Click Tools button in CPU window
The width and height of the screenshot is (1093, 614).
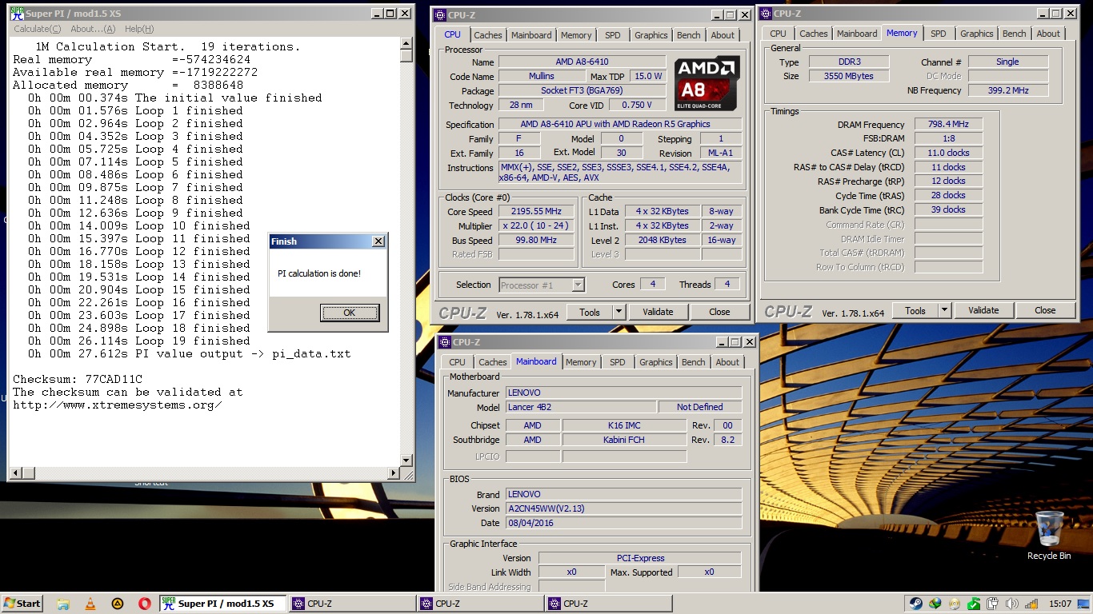tap(590, 312)
